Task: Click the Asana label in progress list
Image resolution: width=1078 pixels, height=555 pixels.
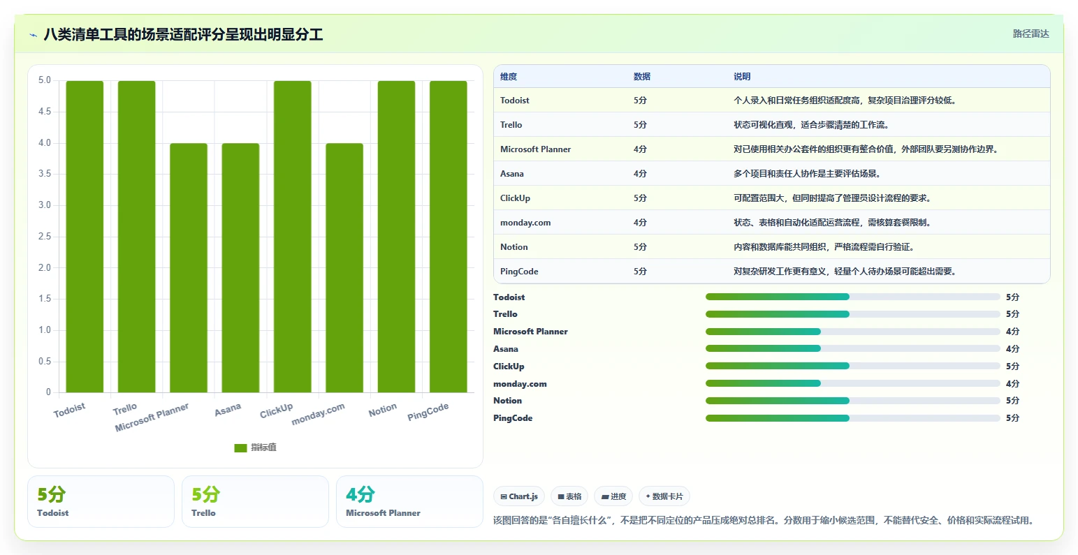Action: 506,349
